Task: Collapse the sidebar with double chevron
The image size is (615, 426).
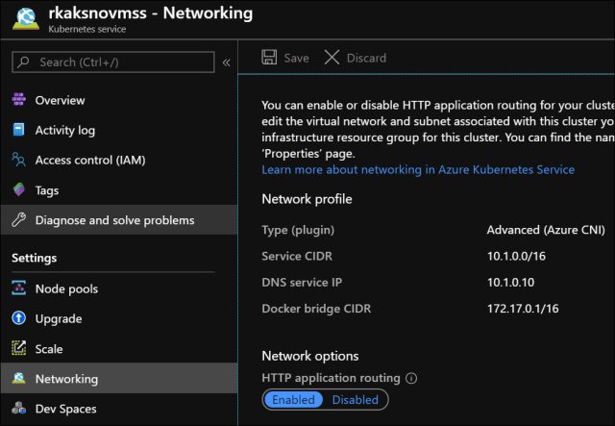Action: pos(226,63)
